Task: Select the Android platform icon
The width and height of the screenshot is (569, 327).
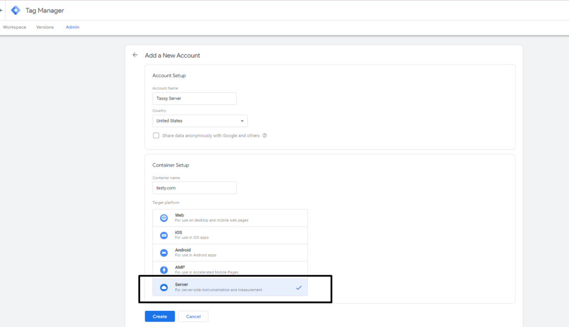Action: (x=164, y=253)
